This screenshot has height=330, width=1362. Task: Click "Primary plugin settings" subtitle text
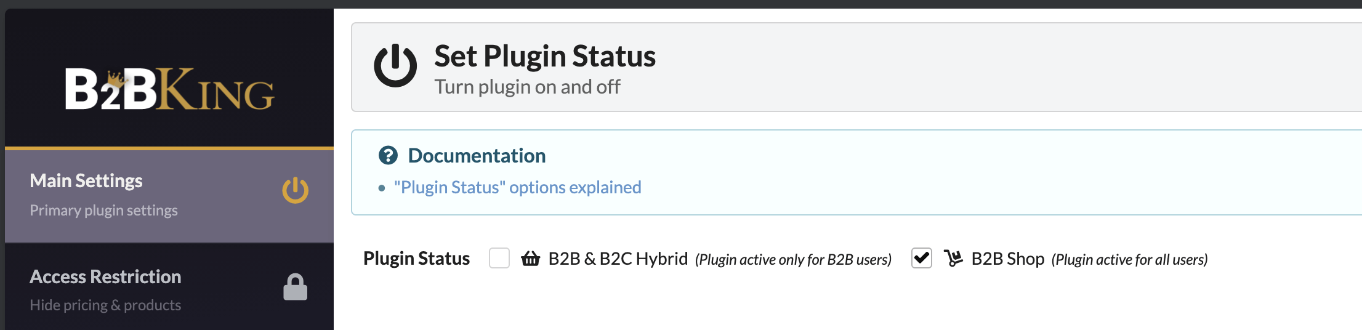[x=103, y=210]
